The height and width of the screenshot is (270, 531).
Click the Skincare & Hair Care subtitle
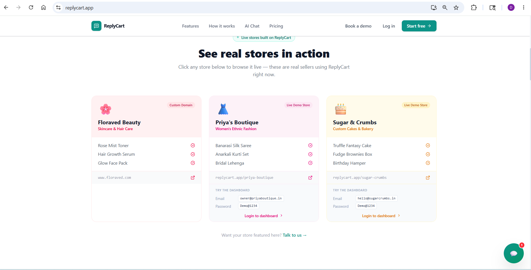click(115, 129)
